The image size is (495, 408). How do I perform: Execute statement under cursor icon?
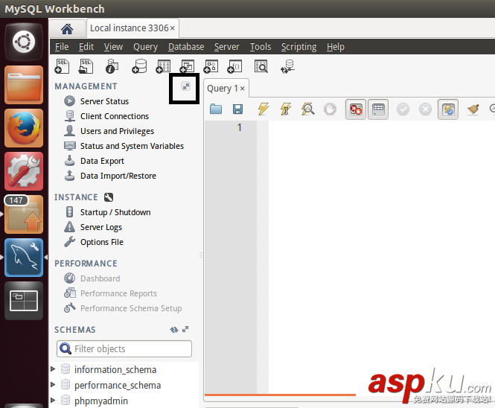tap(286, 109)
